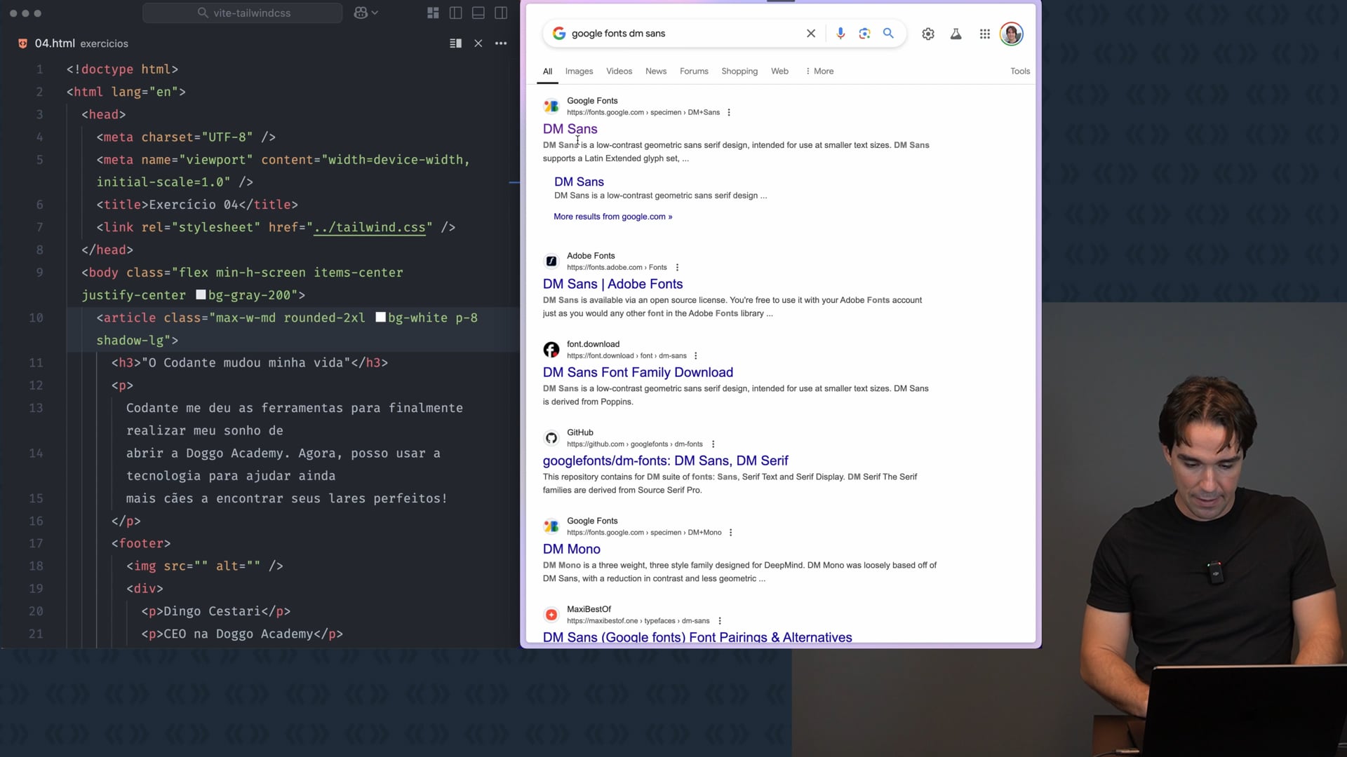
Task: Open the DM Sans Google Fonts result
Action: [570, 129]
